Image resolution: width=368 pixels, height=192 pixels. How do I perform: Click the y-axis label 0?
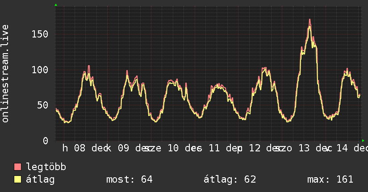pyautogui.click(x=46, y=141)
